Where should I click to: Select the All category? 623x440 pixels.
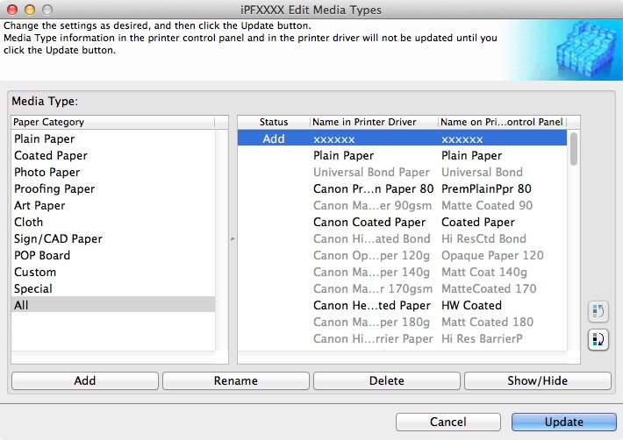[x=113, y=305]
